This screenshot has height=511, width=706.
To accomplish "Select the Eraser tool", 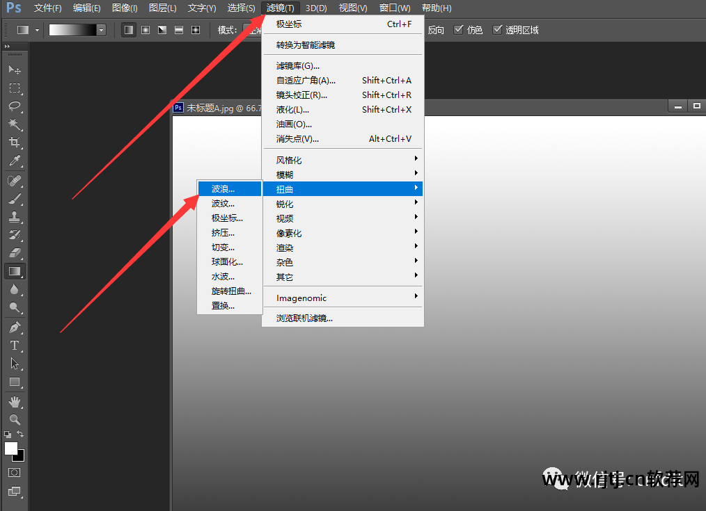I will (15, 254).
